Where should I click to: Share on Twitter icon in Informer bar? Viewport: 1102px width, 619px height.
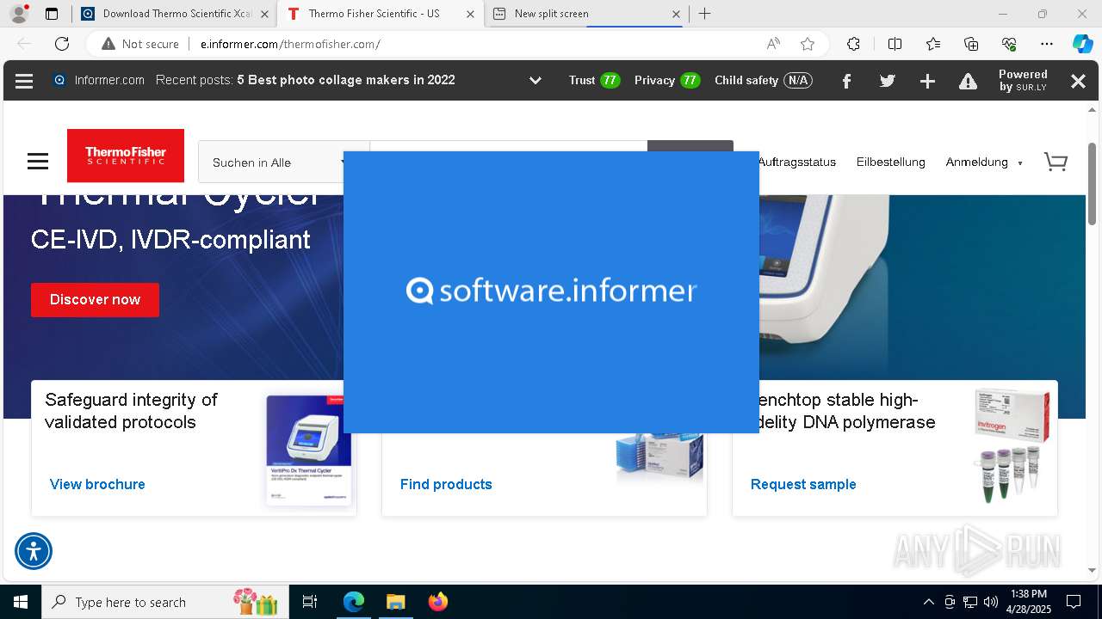[888, 81]
